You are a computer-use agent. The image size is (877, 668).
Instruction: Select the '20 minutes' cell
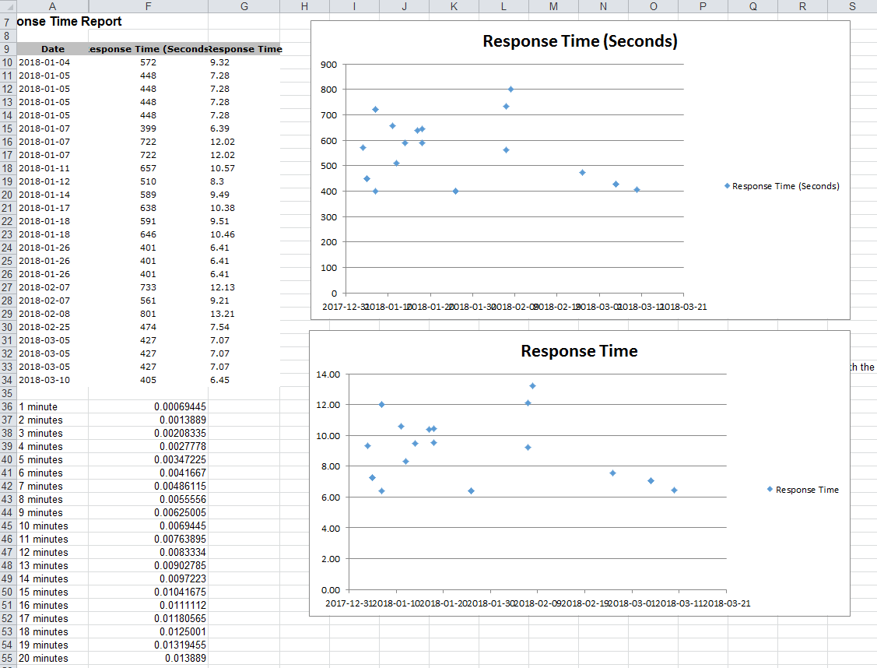click(43, 658)
